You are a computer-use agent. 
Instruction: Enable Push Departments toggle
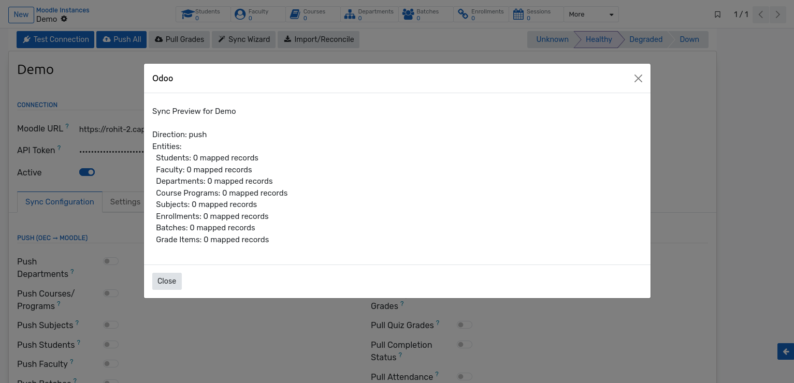pos(111,261)
